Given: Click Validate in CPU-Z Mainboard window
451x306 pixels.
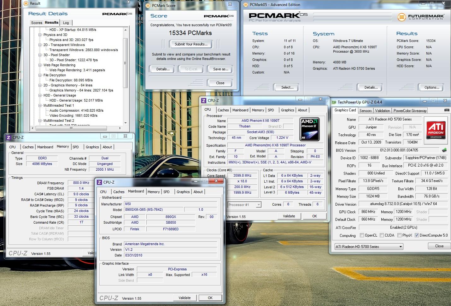Looking at the screenshot, I should click(184, 298).
